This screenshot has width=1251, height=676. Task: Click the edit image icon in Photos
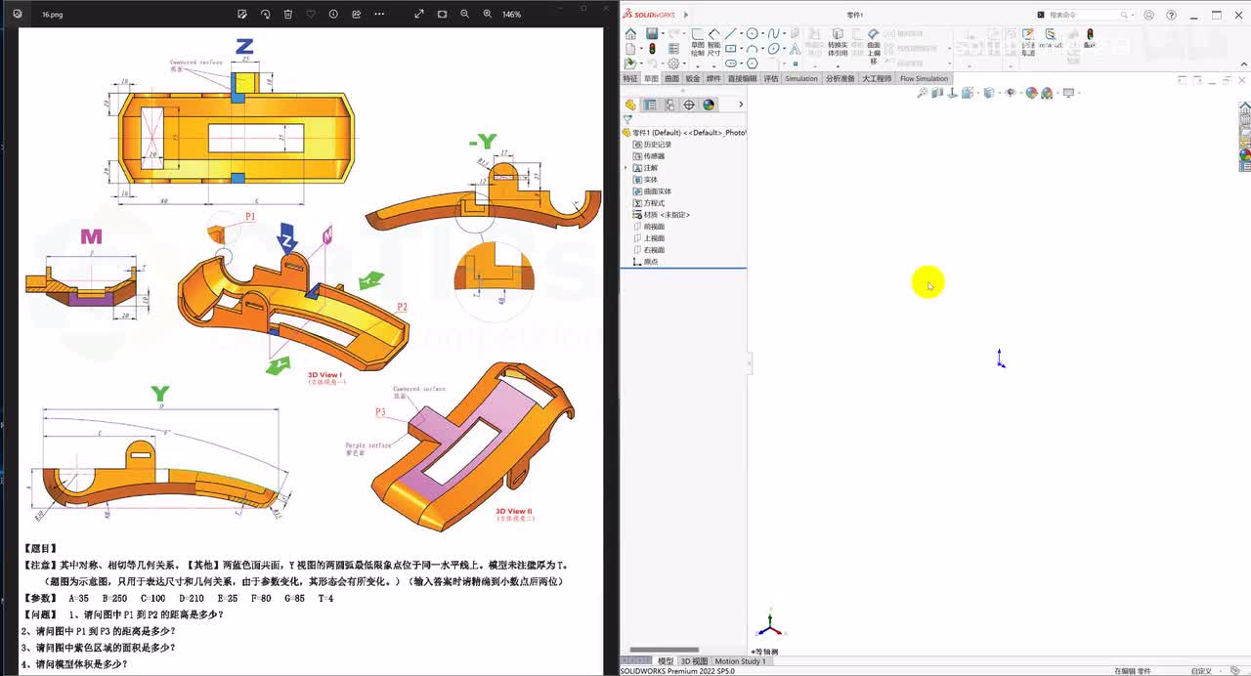[x=242, y=15]
